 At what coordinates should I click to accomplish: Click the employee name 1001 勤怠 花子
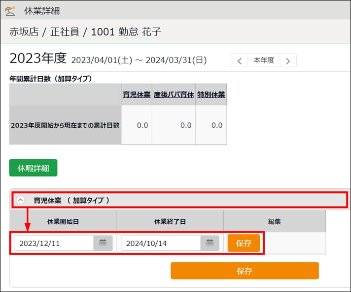(126, 32)
